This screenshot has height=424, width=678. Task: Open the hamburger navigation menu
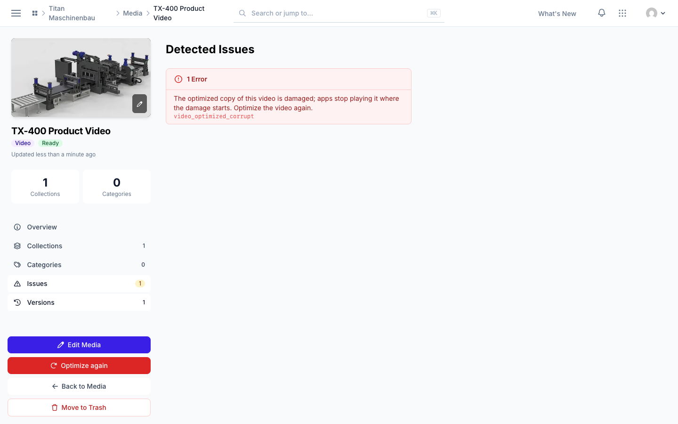pyautogui.click(x=16, y=13)
